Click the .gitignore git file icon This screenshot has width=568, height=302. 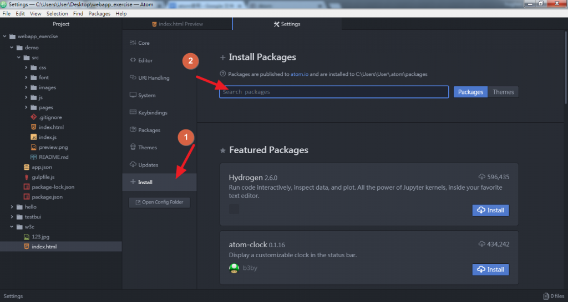click(x=33, y=117)
